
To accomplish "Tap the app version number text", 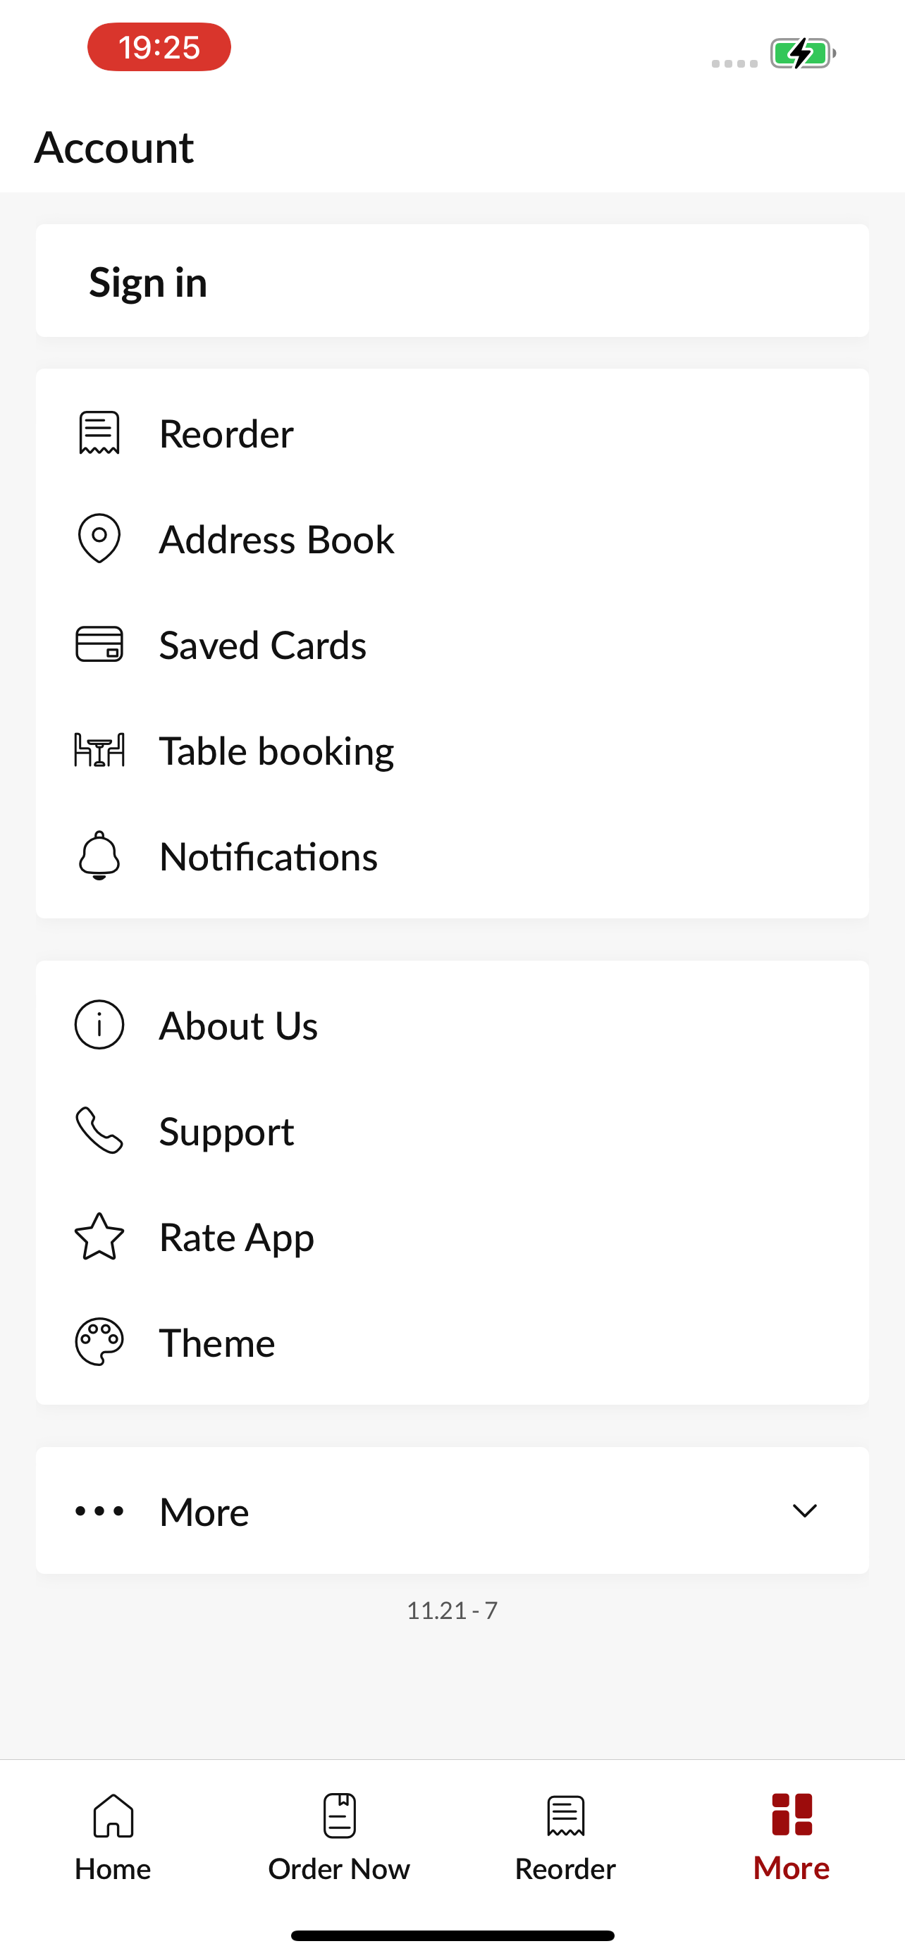I will pos(452,1610).
